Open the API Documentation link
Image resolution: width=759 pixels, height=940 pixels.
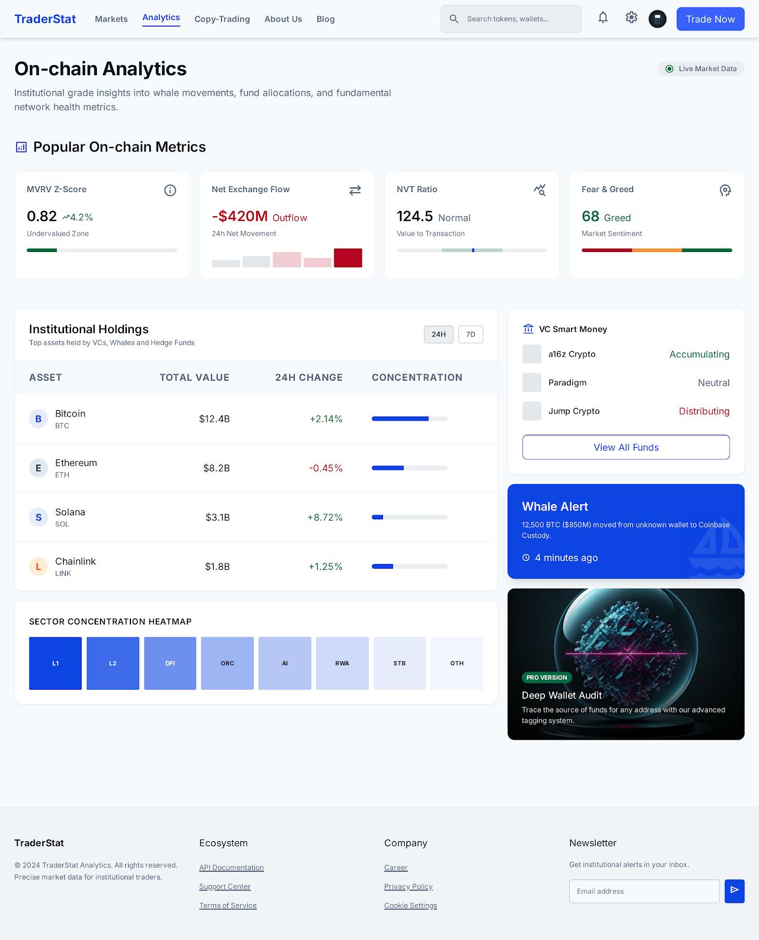pos(231,868)
